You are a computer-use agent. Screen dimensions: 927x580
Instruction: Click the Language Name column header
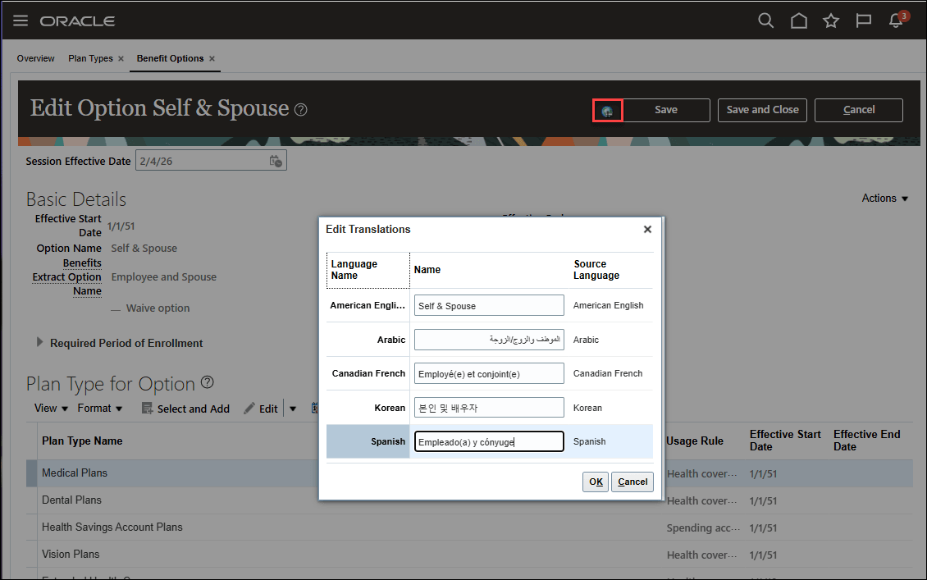pos(368,270)
